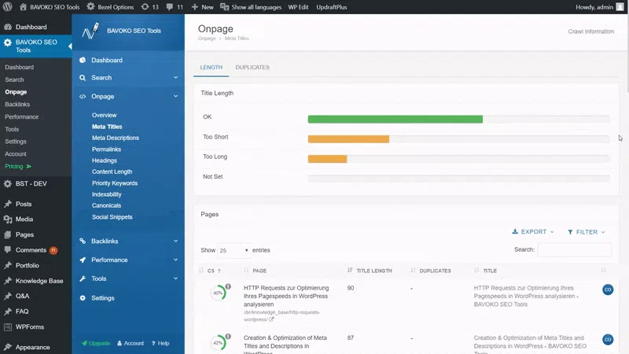629x354 pixels.
Task: Click the Search magnifier icon in blue sidebar
Action: tap(83, 78)
